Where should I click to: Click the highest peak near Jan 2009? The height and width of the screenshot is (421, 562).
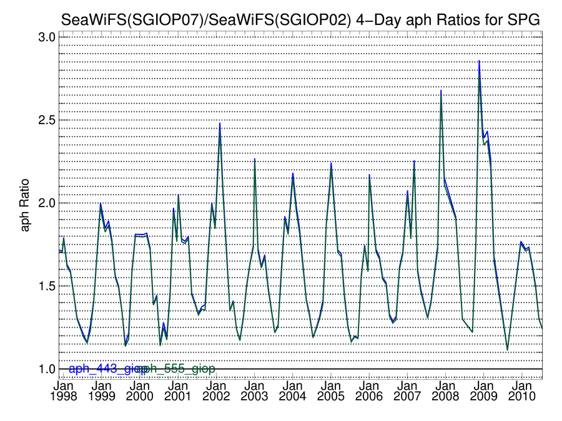[479, 61]
